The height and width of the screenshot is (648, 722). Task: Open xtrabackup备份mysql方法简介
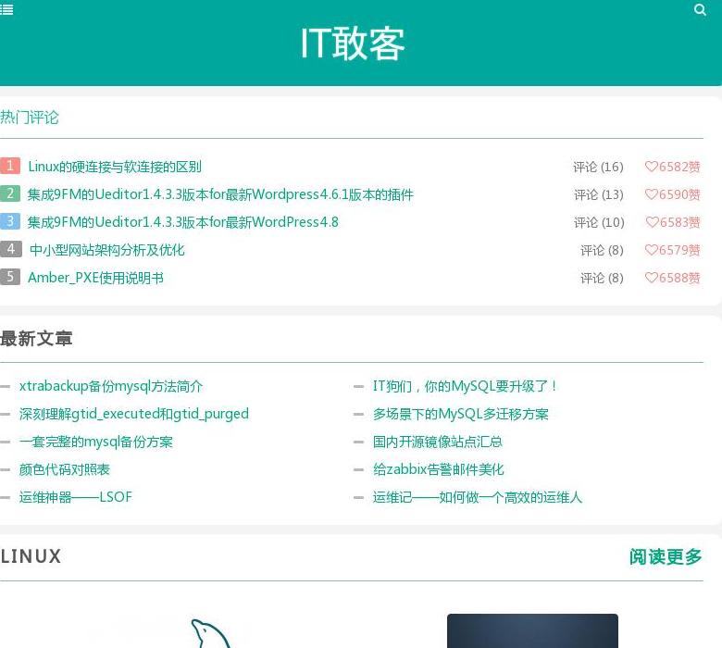pyautogui.click(x=111, y=386)
